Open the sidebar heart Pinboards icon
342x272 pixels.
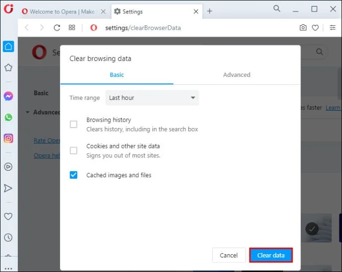click(x=8, y=216)
